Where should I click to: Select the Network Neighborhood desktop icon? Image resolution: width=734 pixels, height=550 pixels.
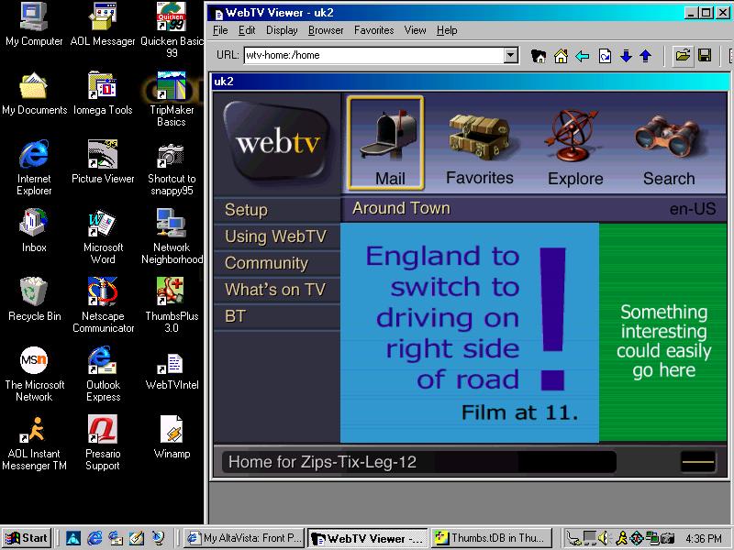click(x=172, y=236)
